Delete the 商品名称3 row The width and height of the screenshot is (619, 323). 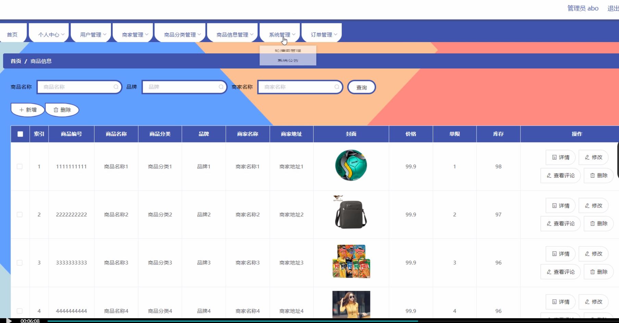598,272
